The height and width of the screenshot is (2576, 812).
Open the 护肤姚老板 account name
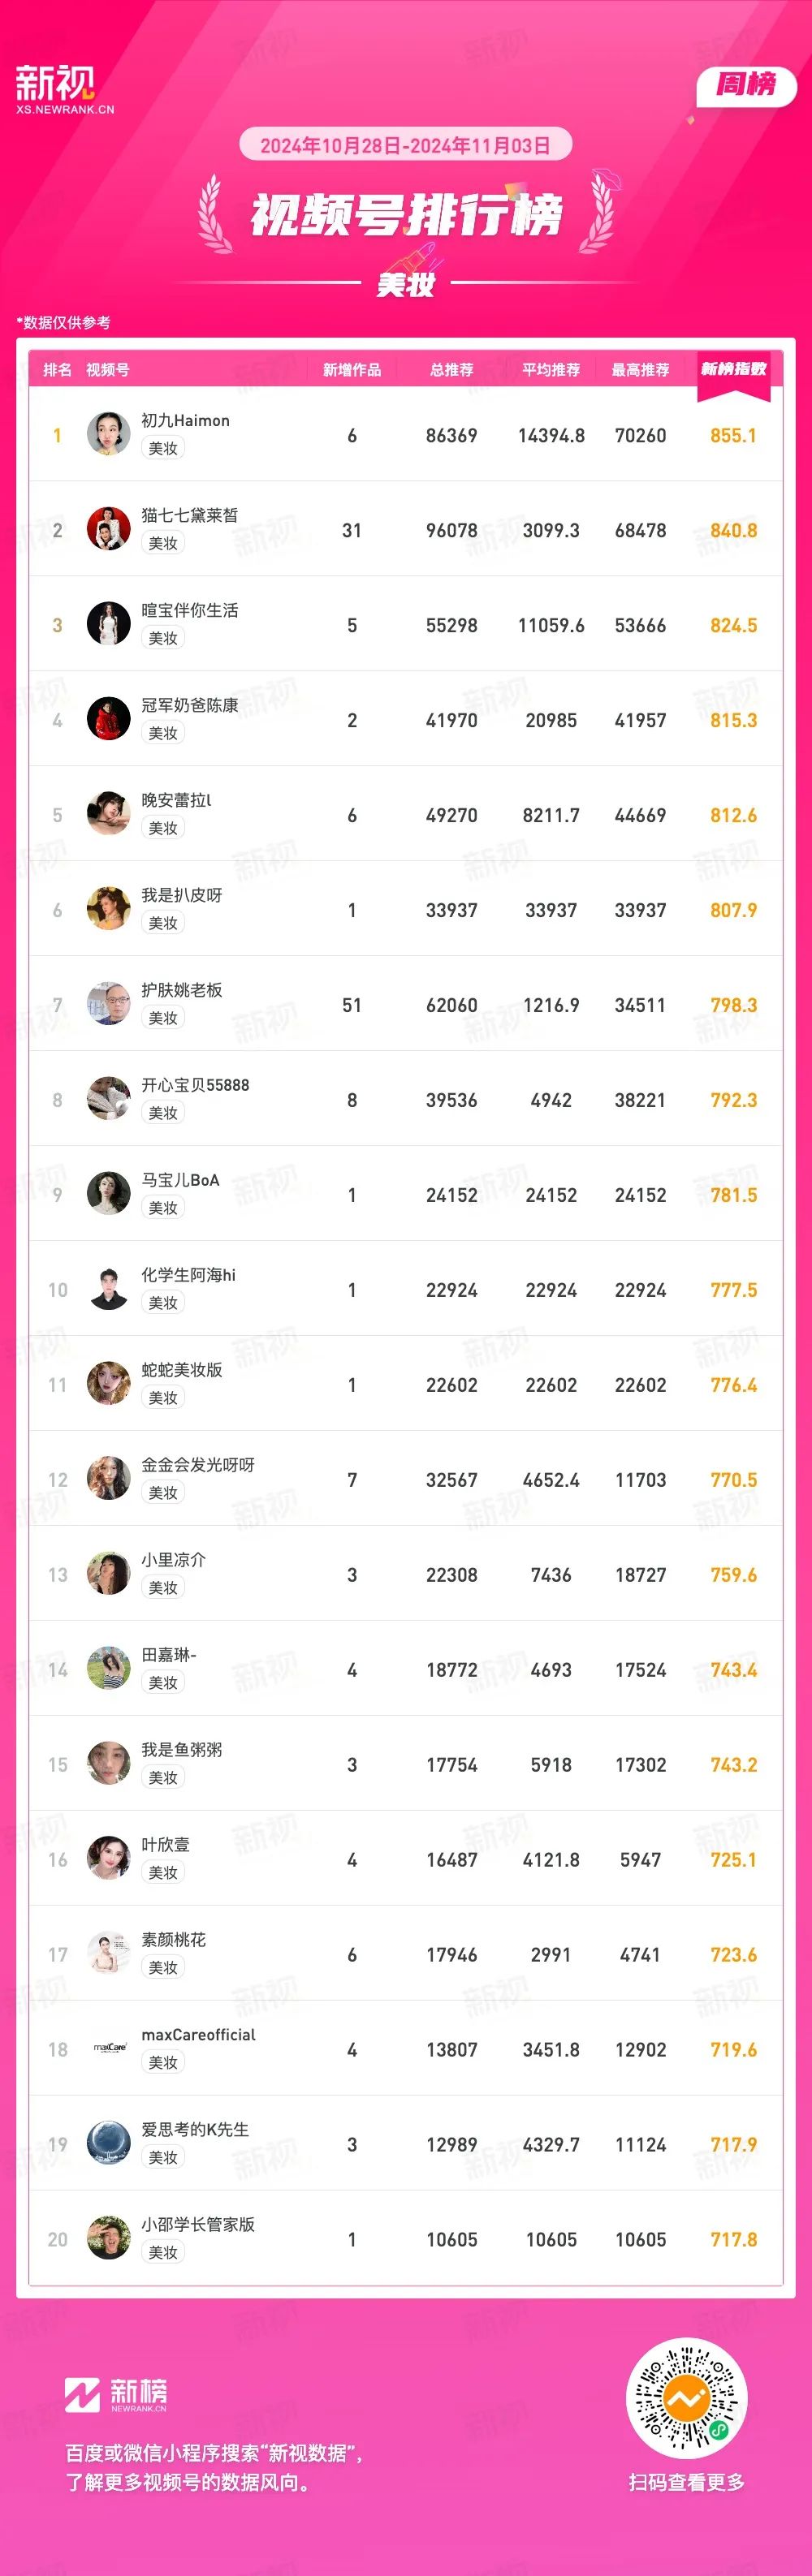click(x=182, y=990)
